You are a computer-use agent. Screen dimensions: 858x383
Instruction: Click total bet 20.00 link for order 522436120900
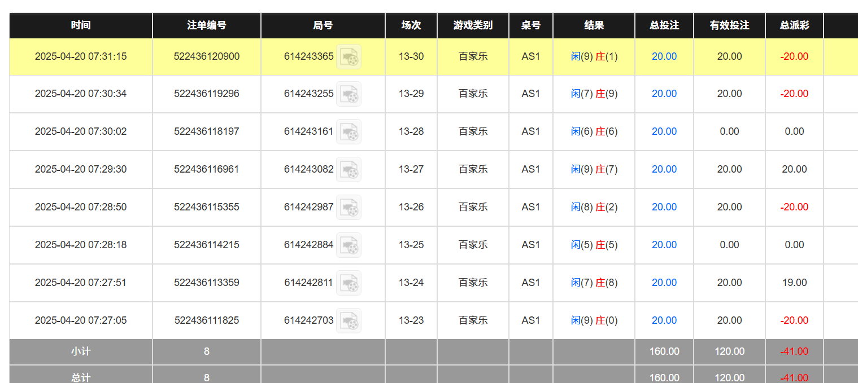[x=664, y=56]
